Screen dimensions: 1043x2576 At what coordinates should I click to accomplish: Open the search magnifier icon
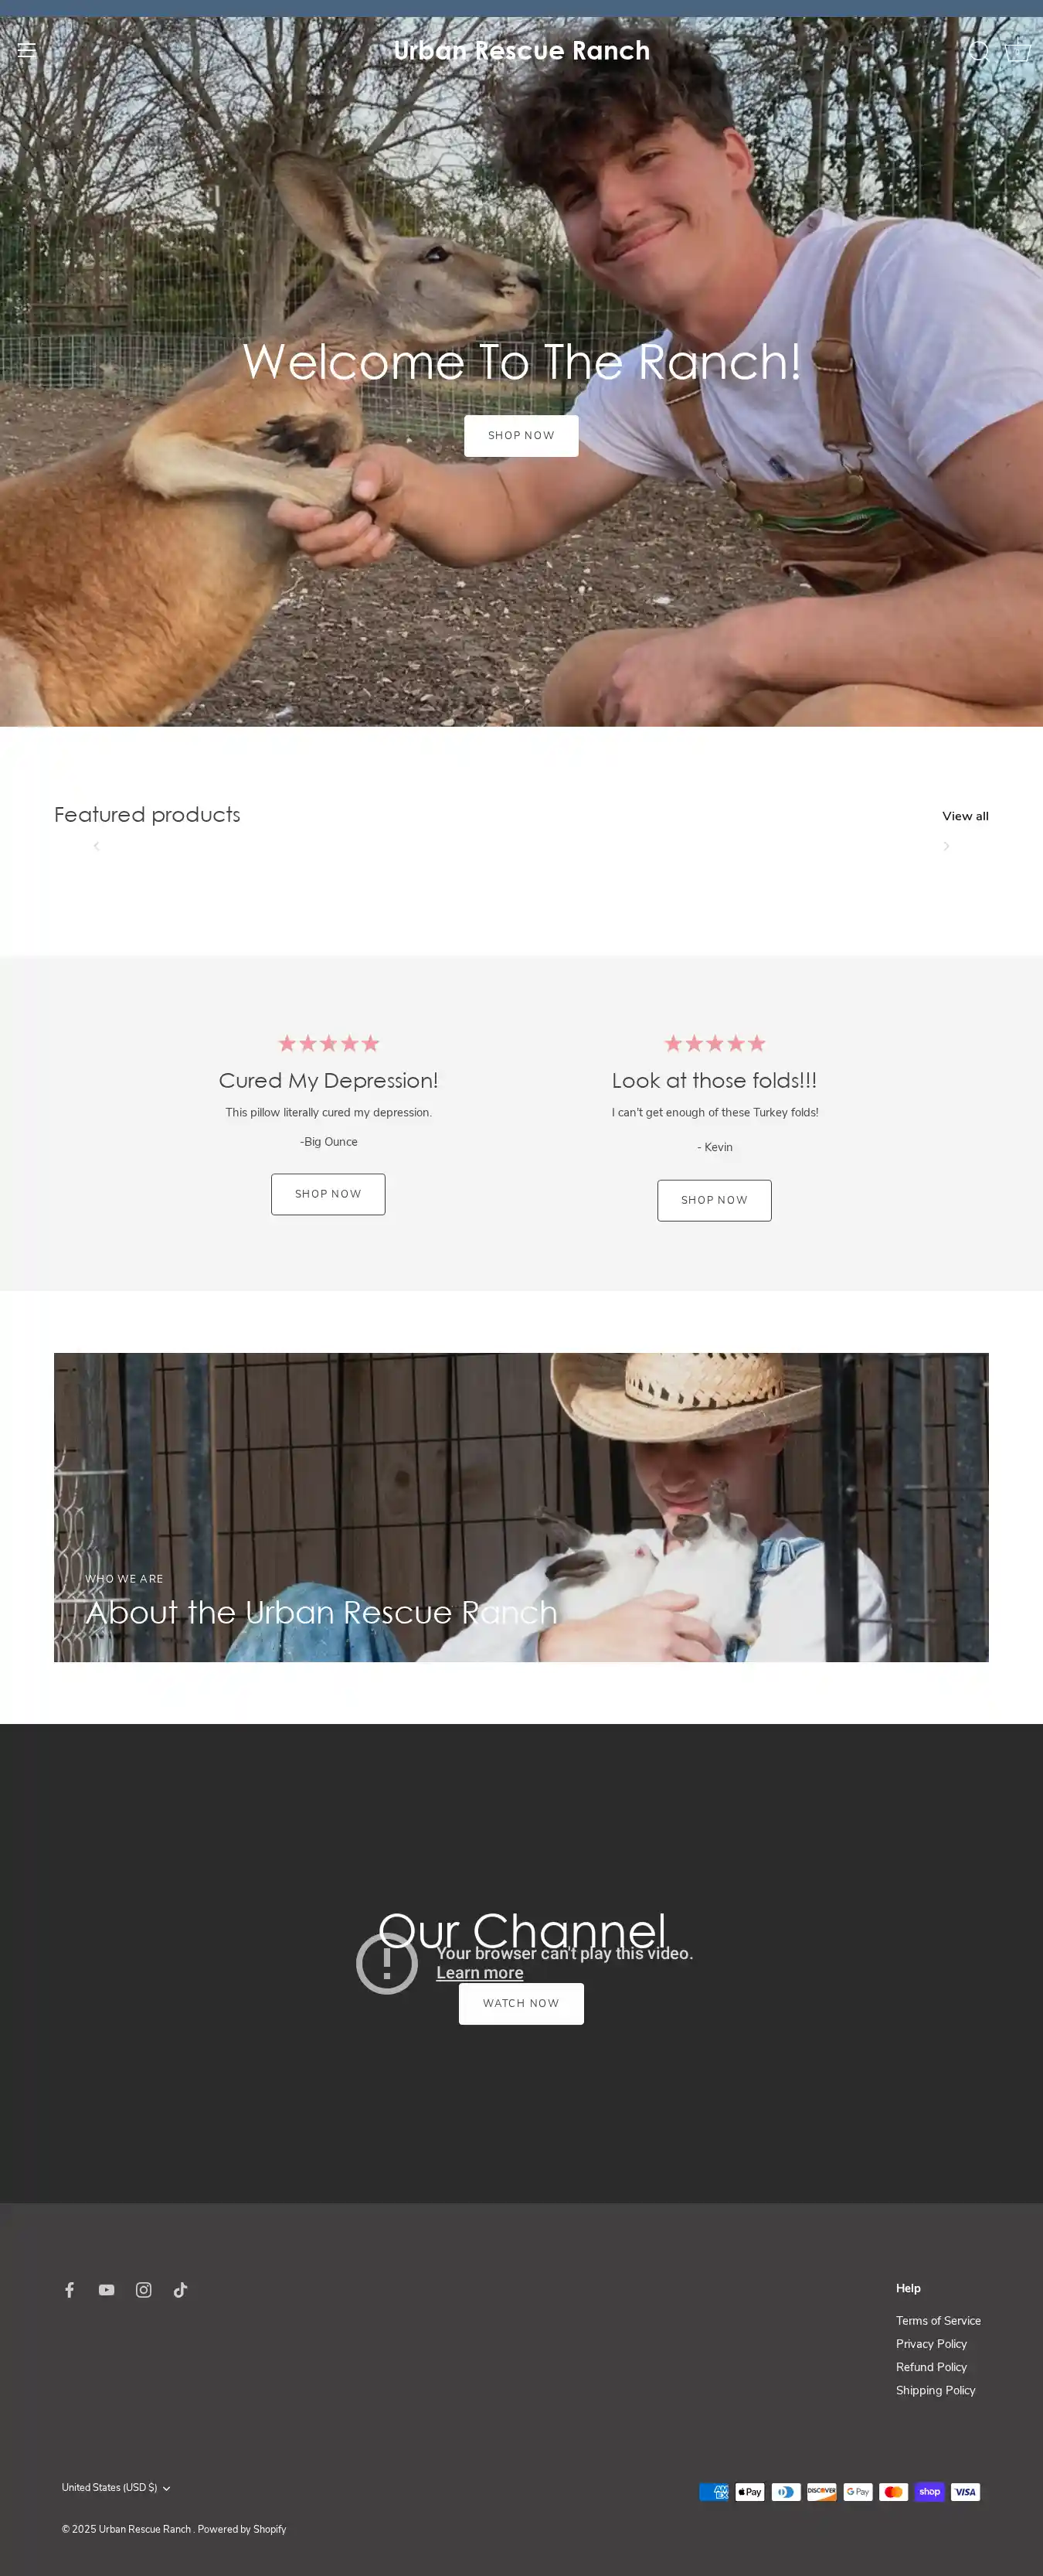point(978,51)
